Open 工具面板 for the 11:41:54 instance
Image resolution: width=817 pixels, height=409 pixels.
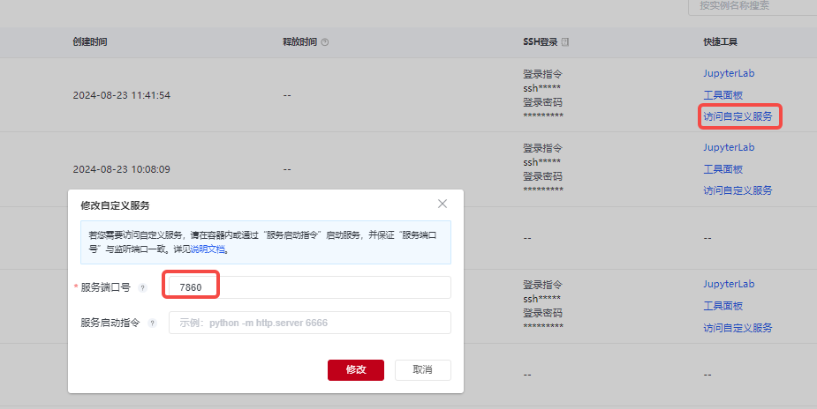click(x=722, y=95)
